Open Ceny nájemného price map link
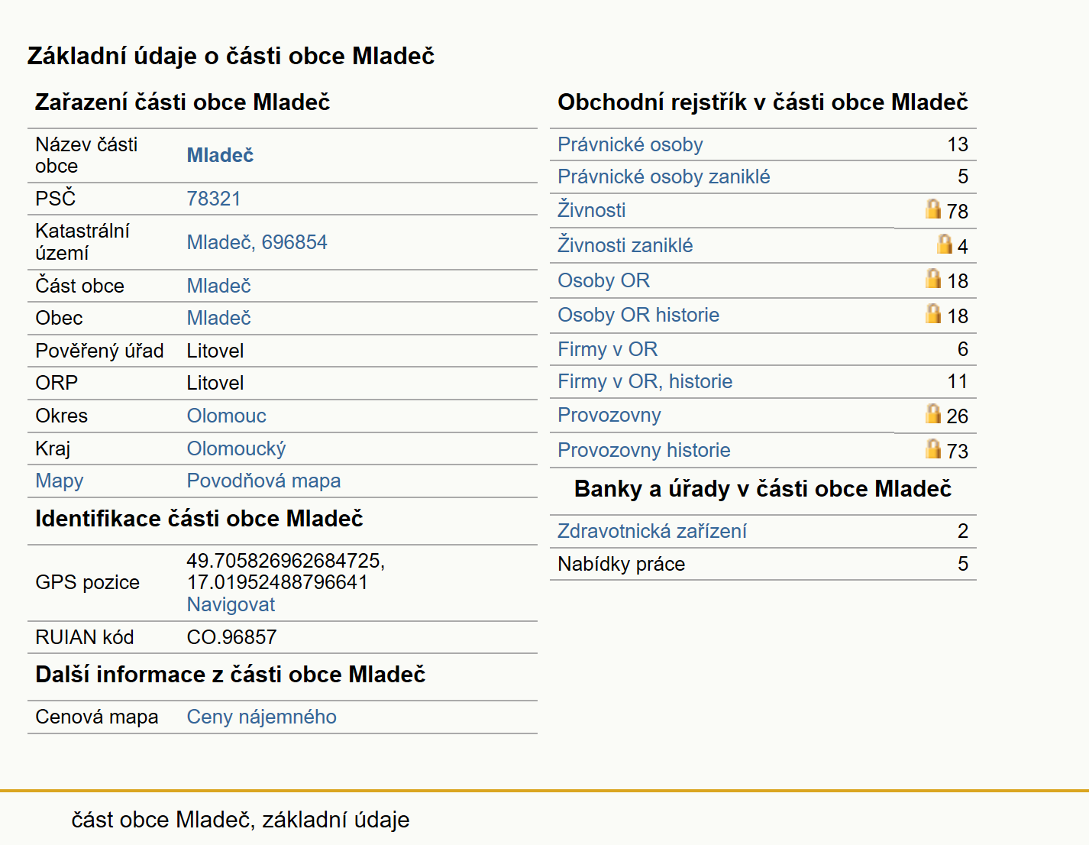1089x845 pixels. (261, 717)
